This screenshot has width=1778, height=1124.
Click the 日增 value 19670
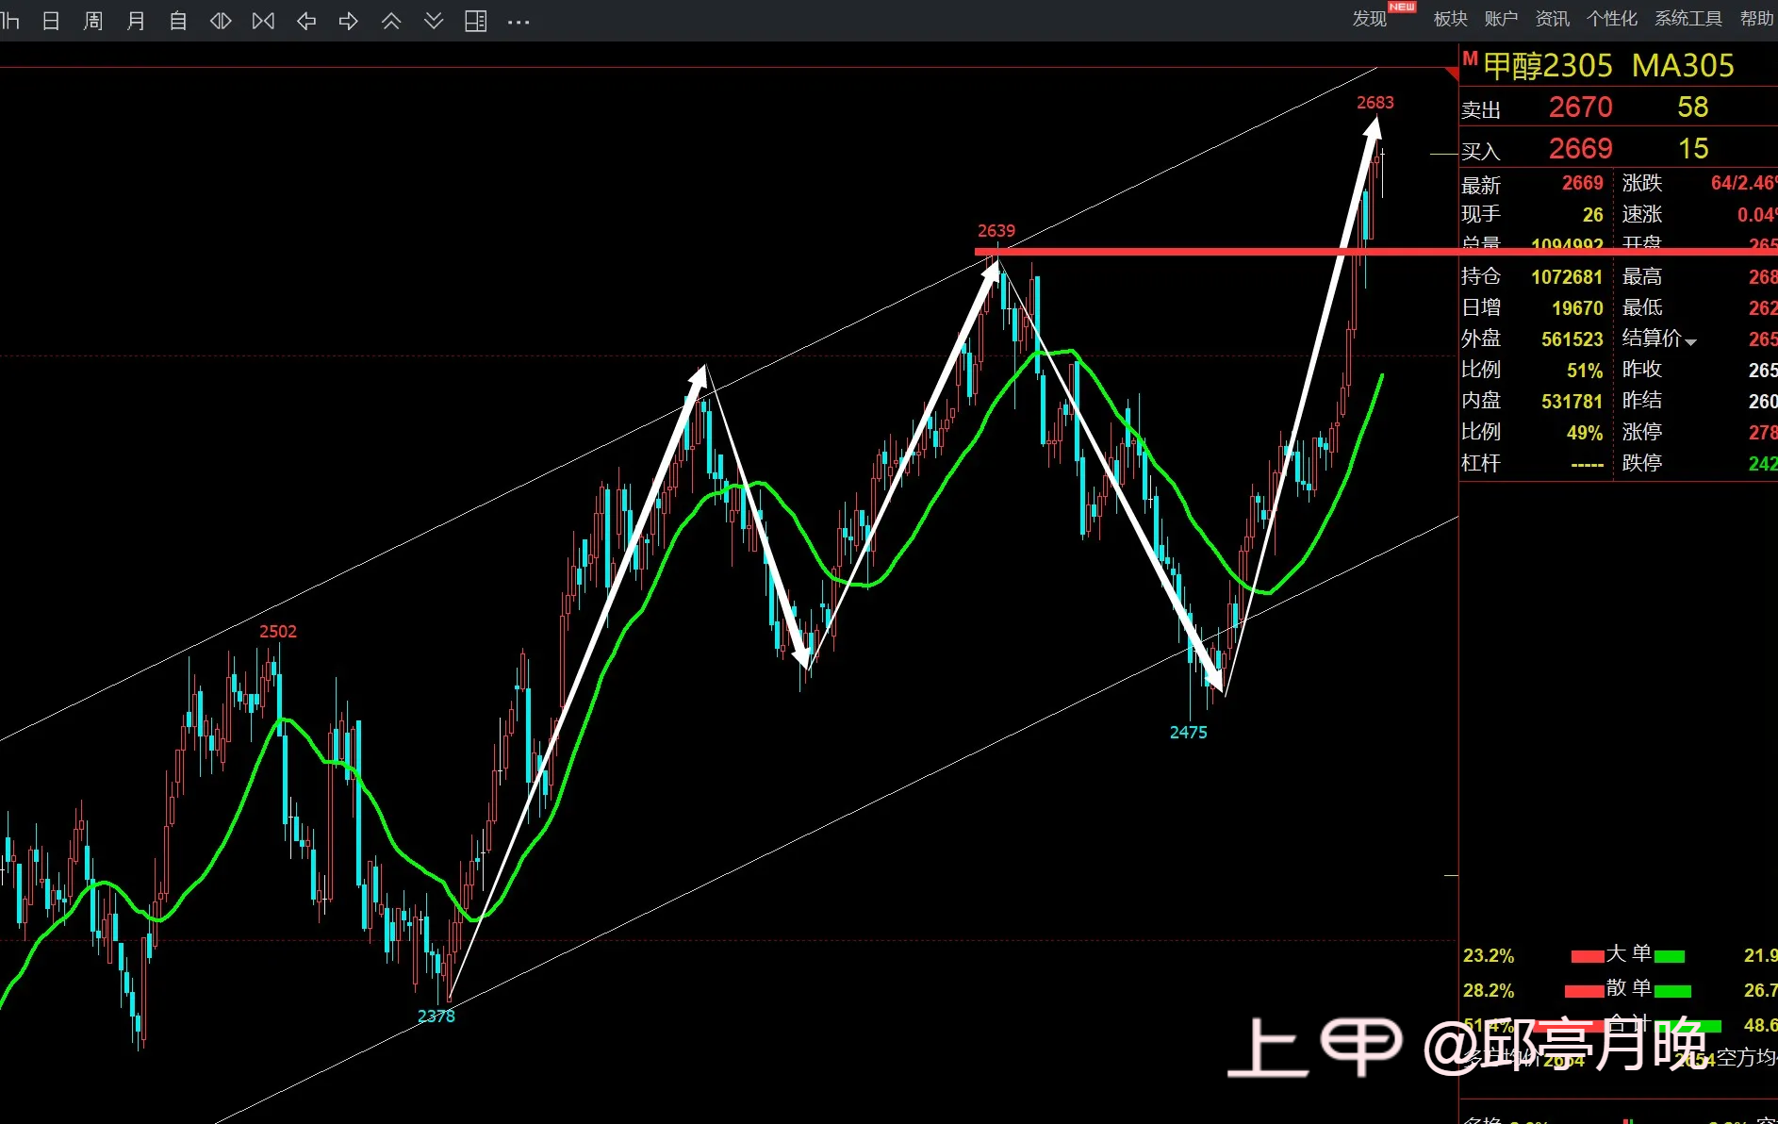point(1577,308)
